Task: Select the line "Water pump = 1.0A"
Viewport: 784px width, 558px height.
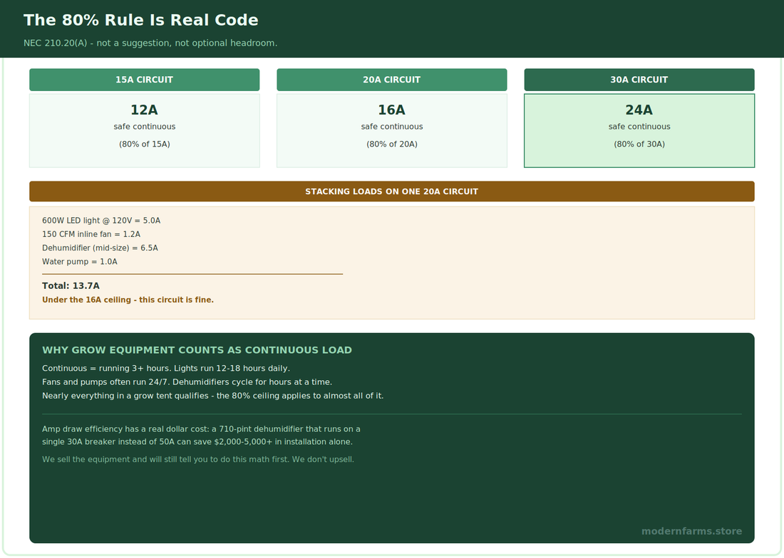Action: [80, 261]
